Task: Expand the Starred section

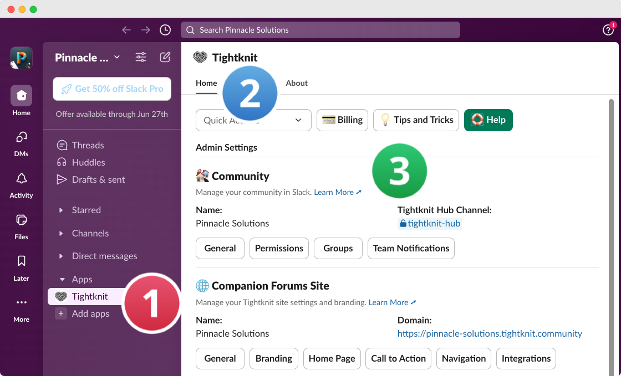Action: (x=61, y=210)
